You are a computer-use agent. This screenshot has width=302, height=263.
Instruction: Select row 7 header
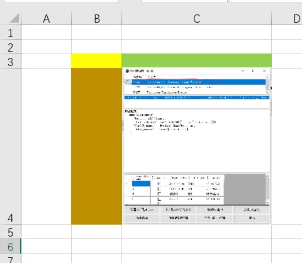pyautogui.click(x=11, y=258)
